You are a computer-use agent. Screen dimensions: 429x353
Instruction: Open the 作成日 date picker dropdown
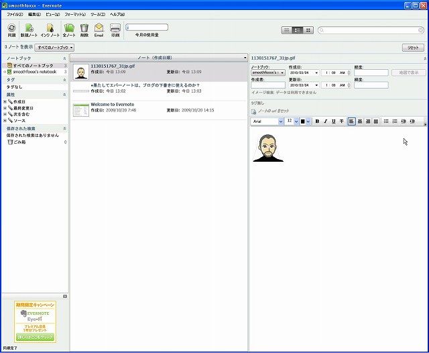(x=316, y=73)
